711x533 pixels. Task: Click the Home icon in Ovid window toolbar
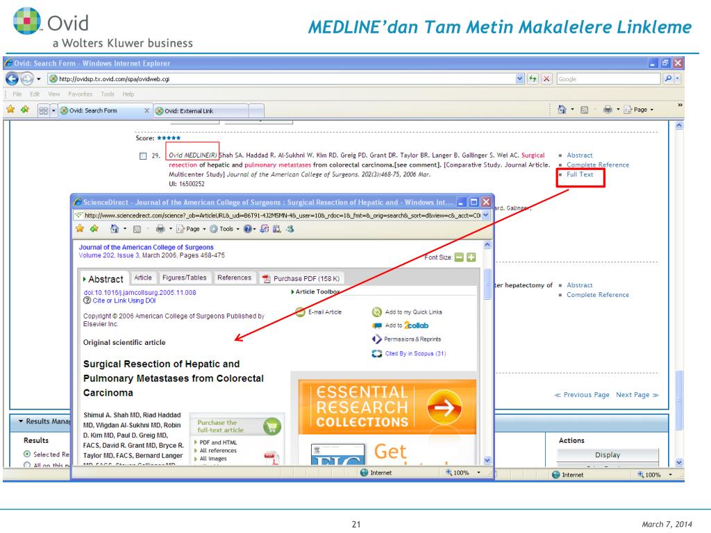pos(562,109)
